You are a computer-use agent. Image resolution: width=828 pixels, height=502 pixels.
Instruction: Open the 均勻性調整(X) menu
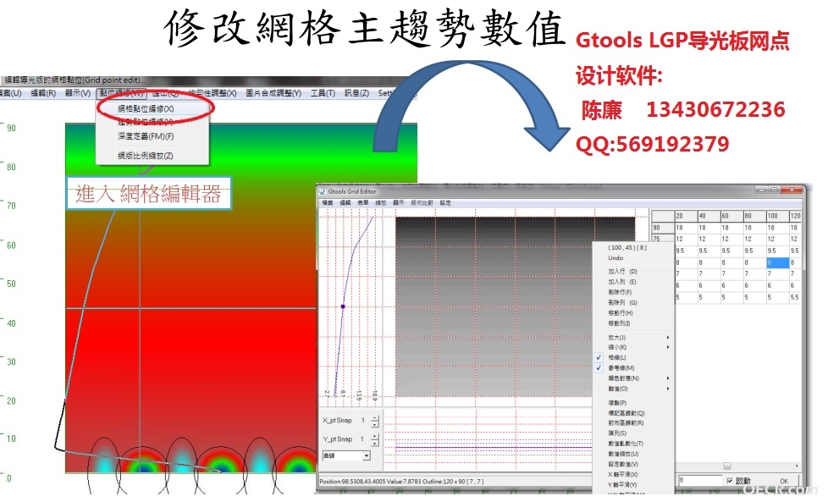click(212, 93)
